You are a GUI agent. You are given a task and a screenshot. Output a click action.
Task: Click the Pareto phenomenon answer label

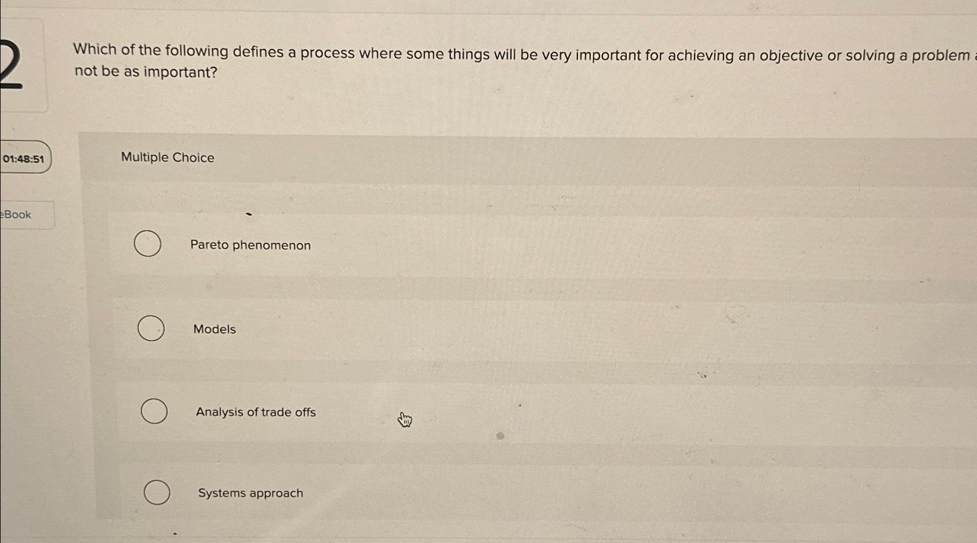pos(250,245)
